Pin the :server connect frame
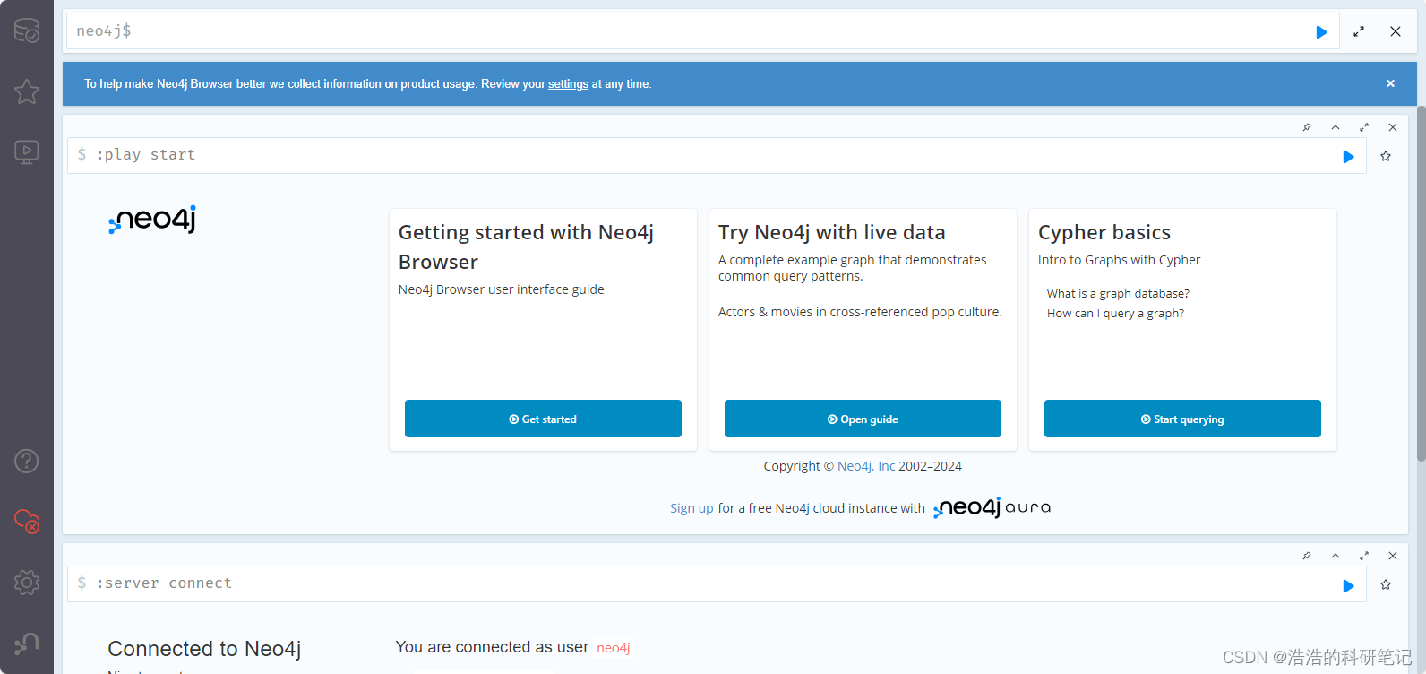The image size is (1426, 674). tap(1307, 556)
